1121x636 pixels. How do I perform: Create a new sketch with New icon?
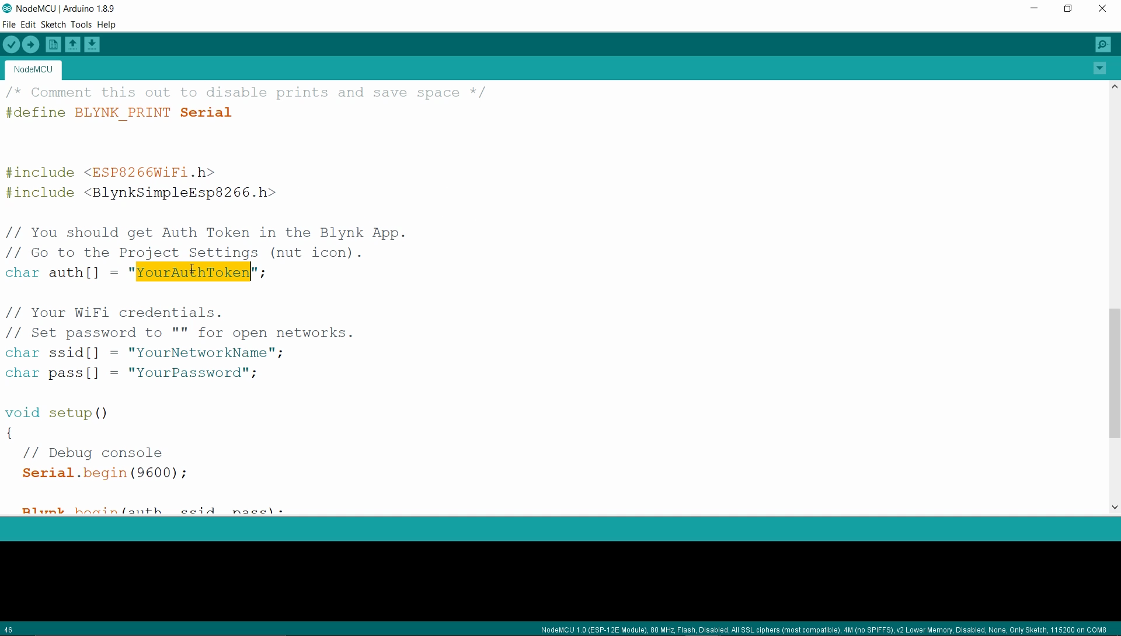click(x=53, y=45)
